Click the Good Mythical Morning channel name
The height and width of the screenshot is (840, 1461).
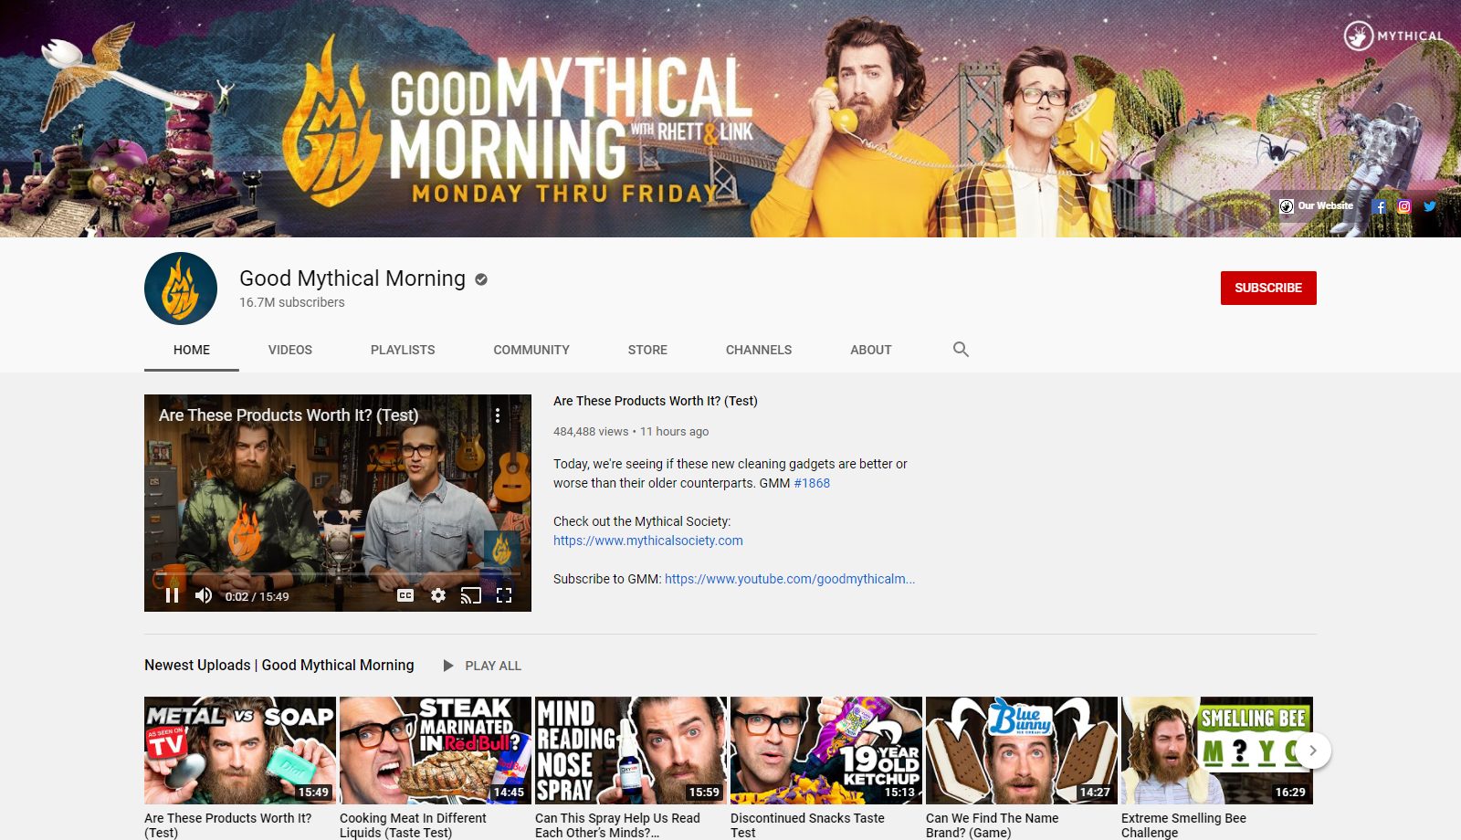352,278
